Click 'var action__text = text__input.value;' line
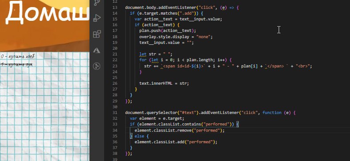This screenshot has height=161, width=350. pyautogui.click(x=179, y=19)
